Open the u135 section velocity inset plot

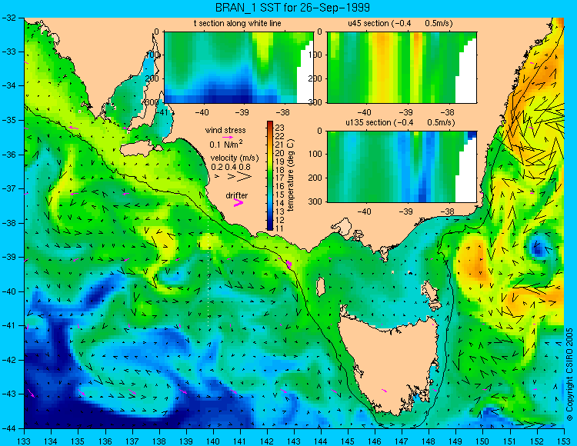pos(402,167)
